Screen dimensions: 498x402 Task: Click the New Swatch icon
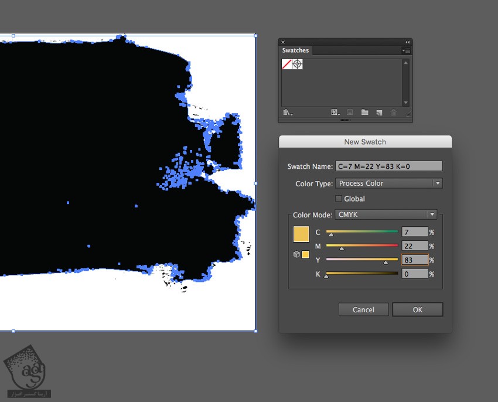point(379,113)
